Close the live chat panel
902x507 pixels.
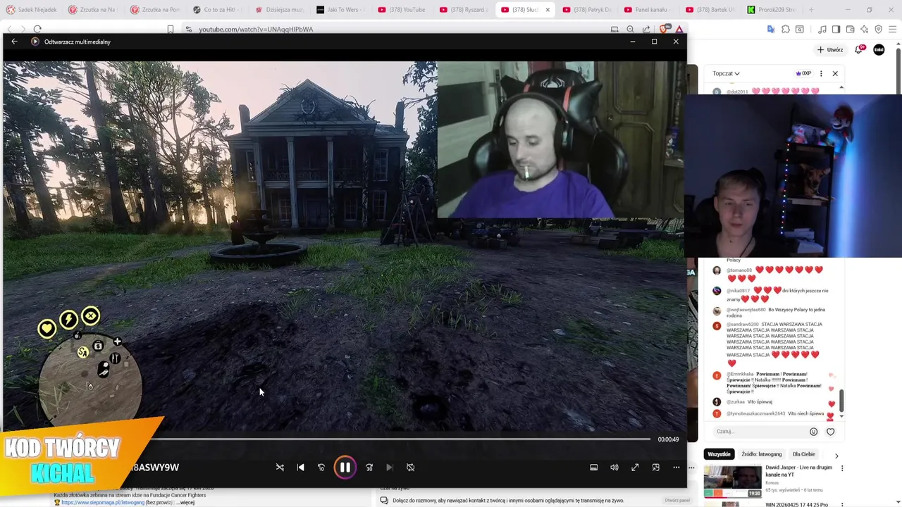835,73
